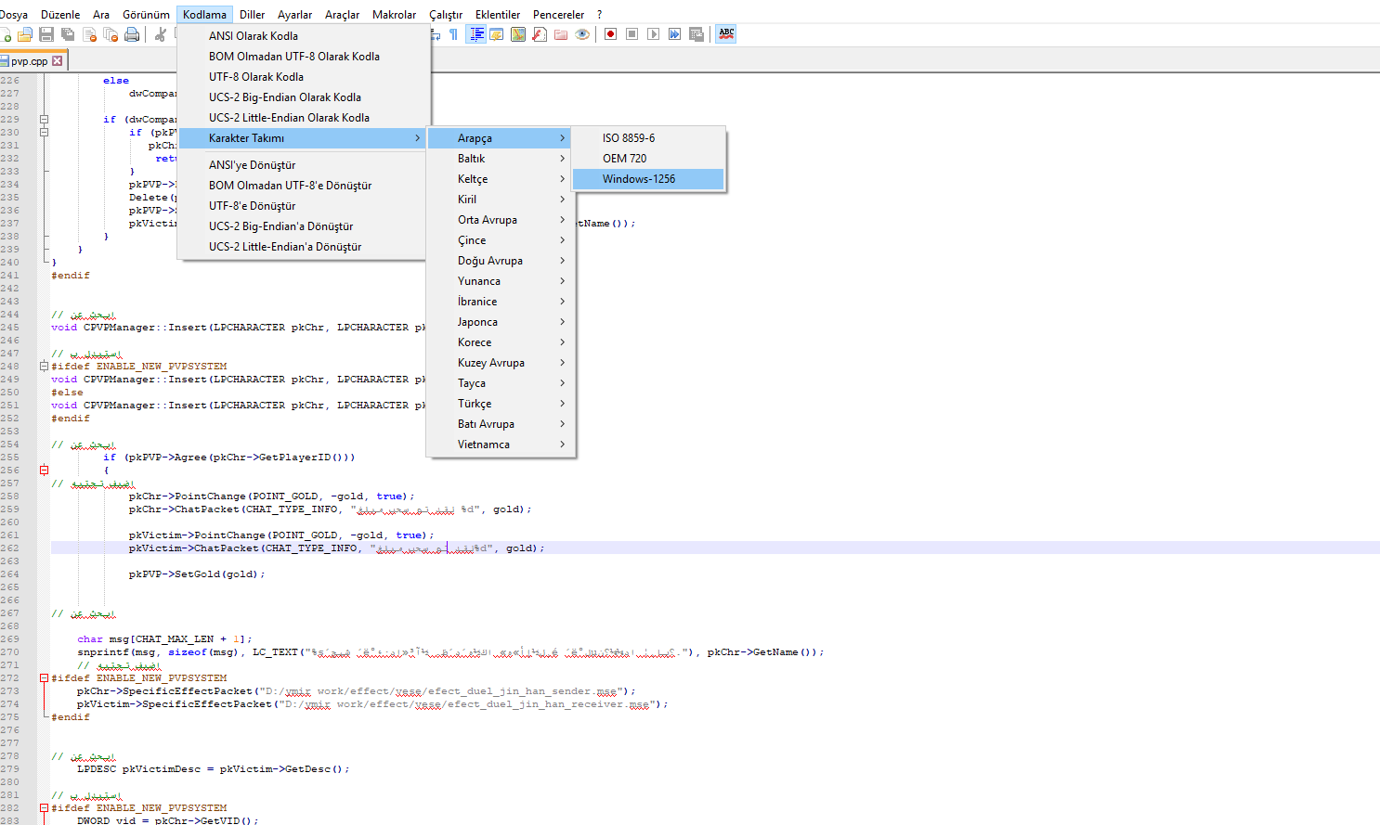The width and height of the screenshot is (1380, 825).
Task: Close the pvp.cpp tab with red X
Action: pyautogui.click(x=58, y=61)
